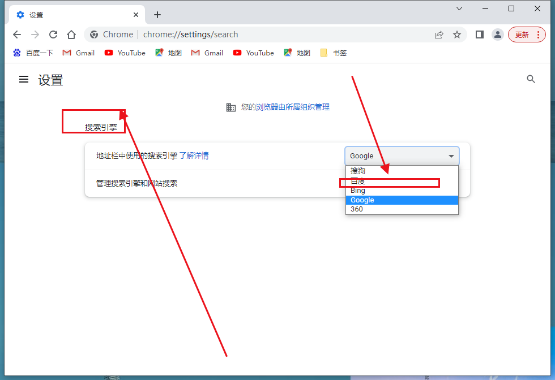Search settings with magnifier icon
Screen dimensions: 555x380
[531, 79]
